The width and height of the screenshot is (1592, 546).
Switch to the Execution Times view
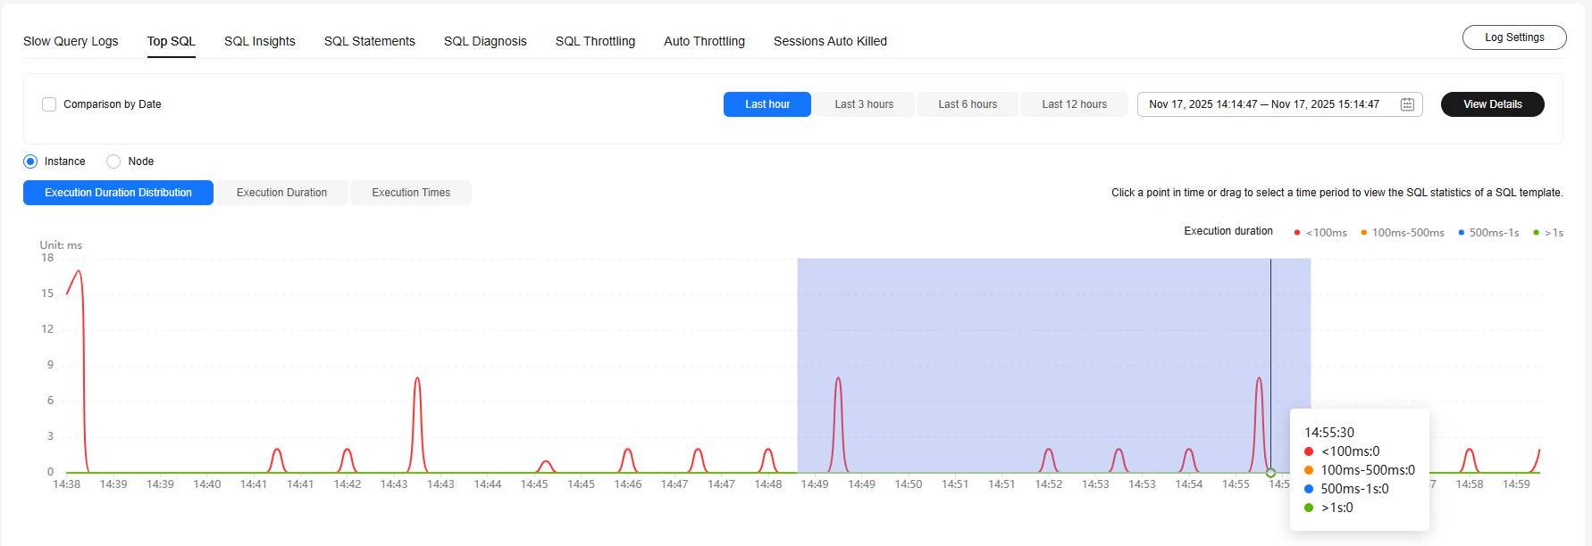(411, 193)
